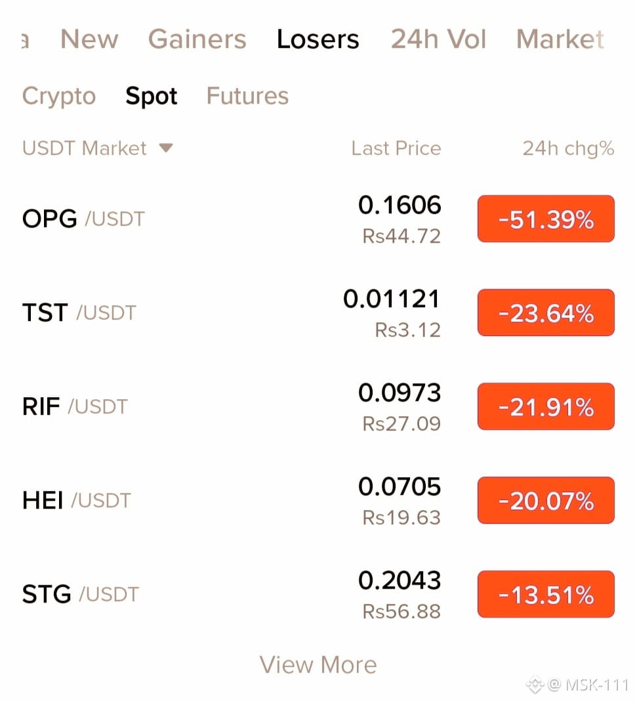635x701 pixels.
Task: Open the HEI/USDT trading pair
Action: [318, 500]
